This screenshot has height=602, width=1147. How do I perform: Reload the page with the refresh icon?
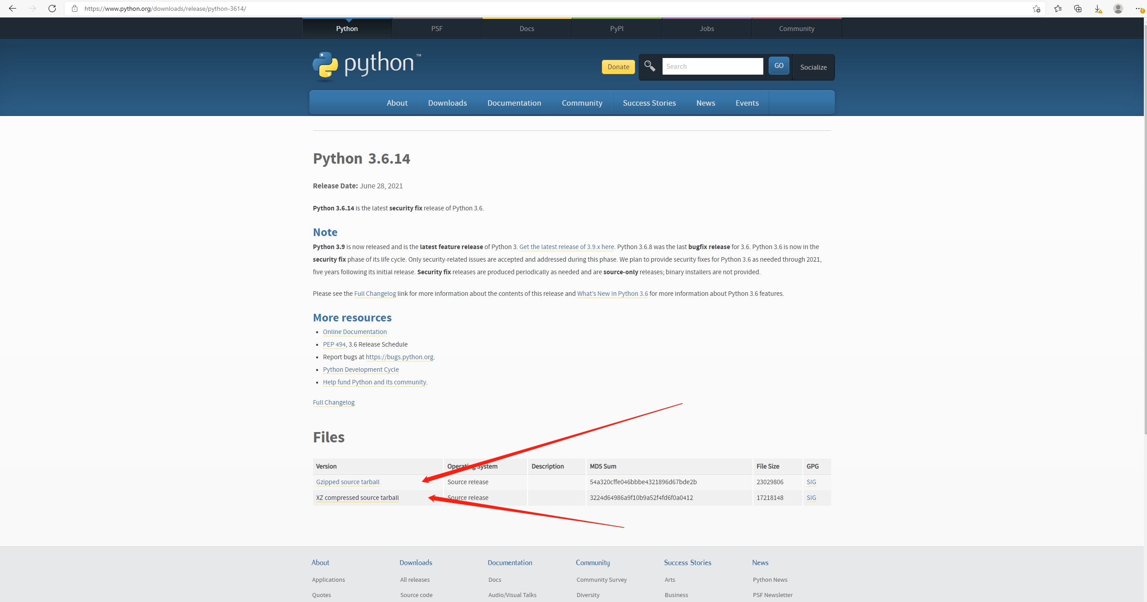pos(52,9)
